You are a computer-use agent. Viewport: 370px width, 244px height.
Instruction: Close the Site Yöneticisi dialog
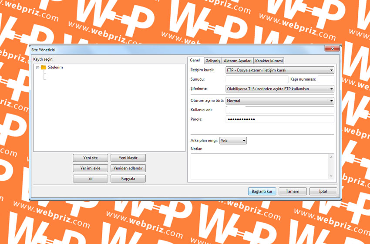click(x=332, y=48)
